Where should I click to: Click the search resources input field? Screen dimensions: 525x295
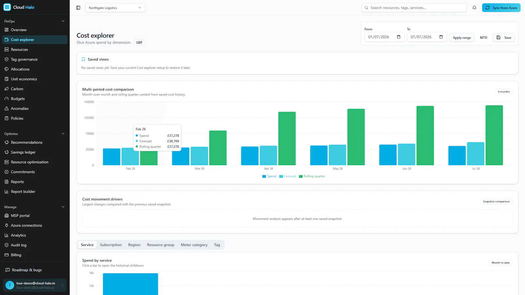click(414, 8)
